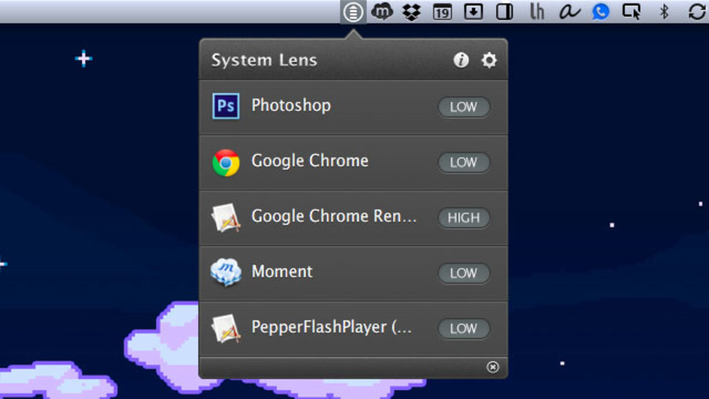Click the LOW badge for Moment

(x=464, y=273)
